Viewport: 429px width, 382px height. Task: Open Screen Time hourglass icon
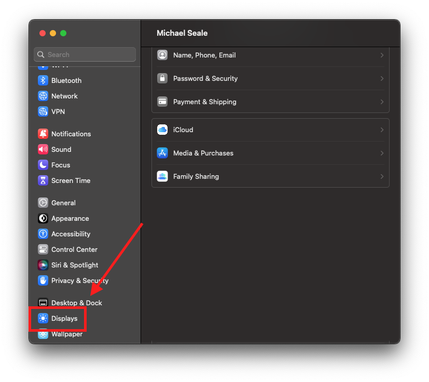(x=43, y=180)
